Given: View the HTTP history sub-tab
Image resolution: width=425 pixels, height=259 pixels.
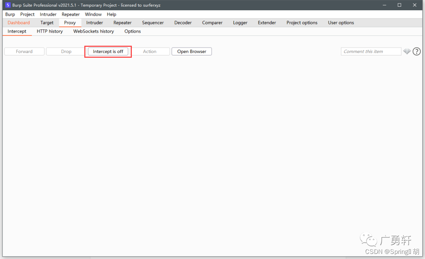Looking at the screenshot, I should pos(50,31).
